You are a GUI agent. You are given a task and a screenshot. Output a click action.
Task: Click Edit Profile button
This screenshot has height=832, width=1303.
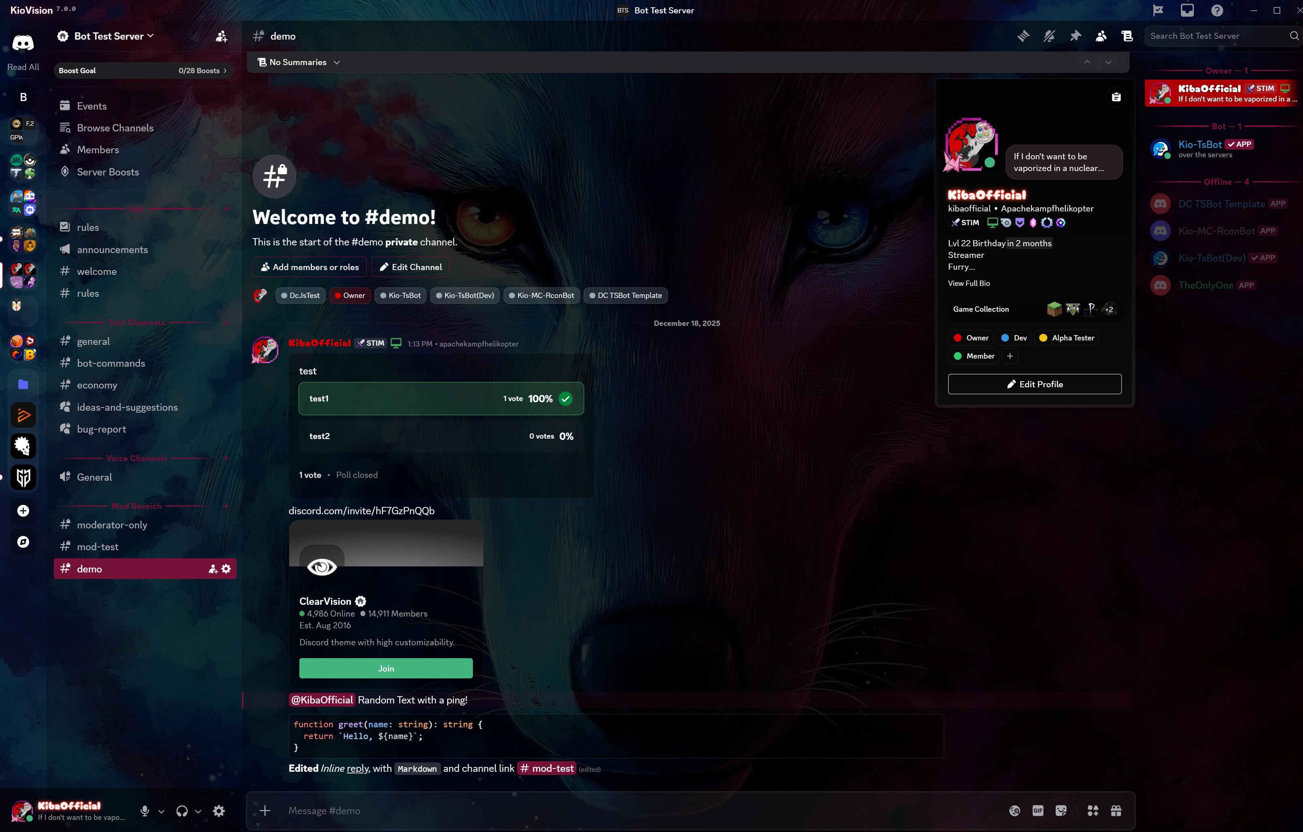[1034, 384]
